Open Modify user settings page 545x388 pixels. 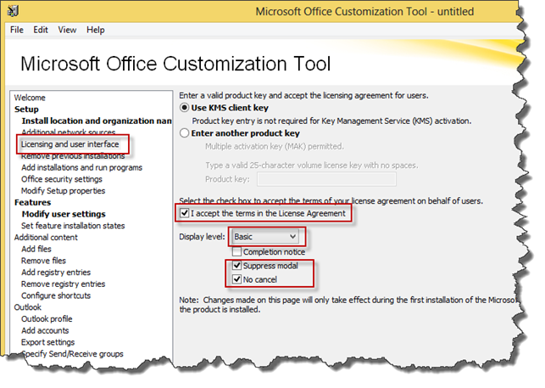[x=64, y=214]
